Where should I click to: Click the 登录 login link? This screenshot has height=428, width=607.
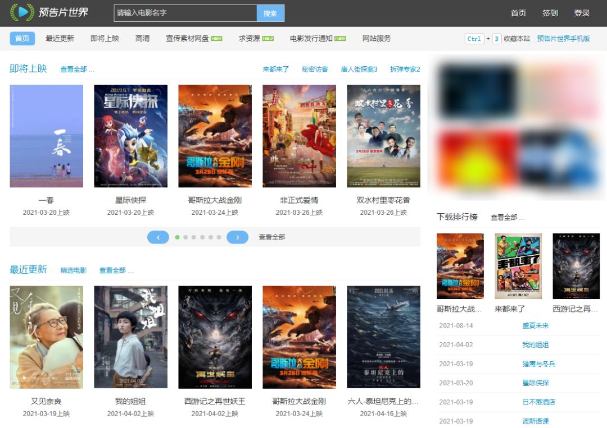pos(582,13)
